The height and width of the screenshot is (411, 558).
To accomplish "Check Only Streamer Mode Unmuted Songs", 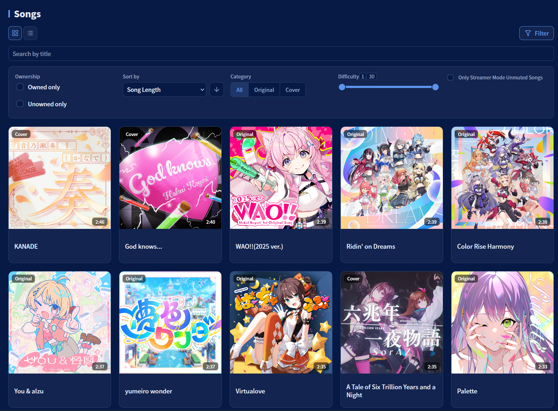I will (450, 77).
